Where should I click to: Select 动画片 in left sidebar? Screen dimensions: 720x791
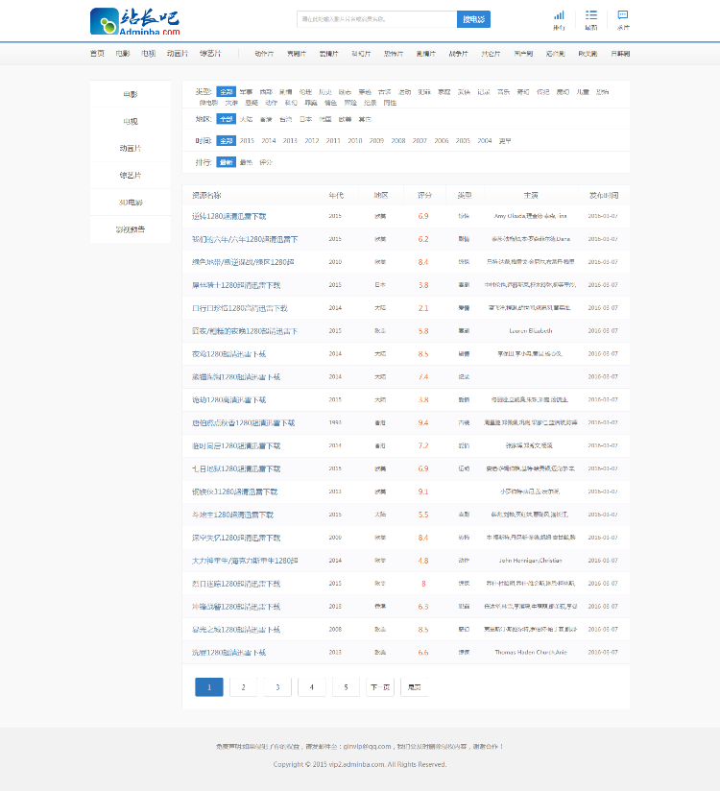(131, 148)
